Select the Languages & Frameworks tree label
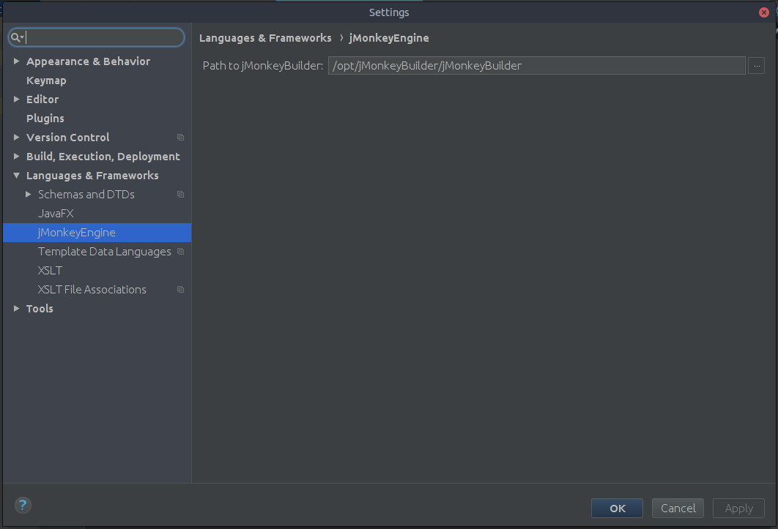Viewport: 778px width, 529px height. pos(92,176)
